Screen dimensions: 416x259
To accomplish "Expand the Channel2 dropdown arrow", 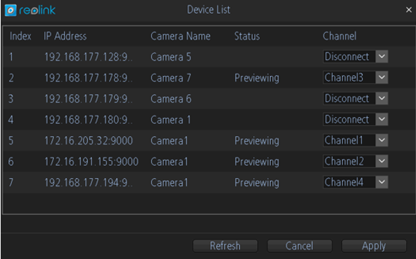I will [381, 161].
